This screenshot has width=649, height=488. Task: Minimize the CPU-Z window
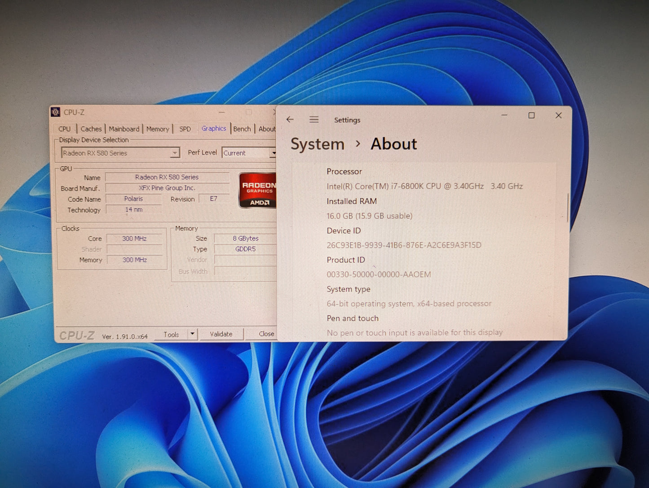[222, 112]
